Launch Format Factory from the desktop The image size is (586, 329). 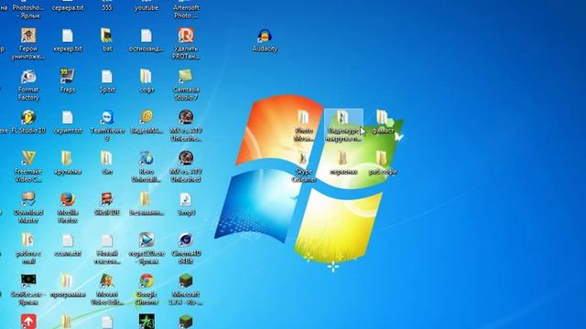pos(28,77)
